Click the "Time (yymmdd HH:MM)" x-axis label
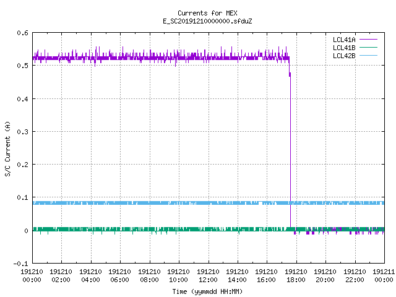The width and height of the screenshot is (396, 297). 207,291
